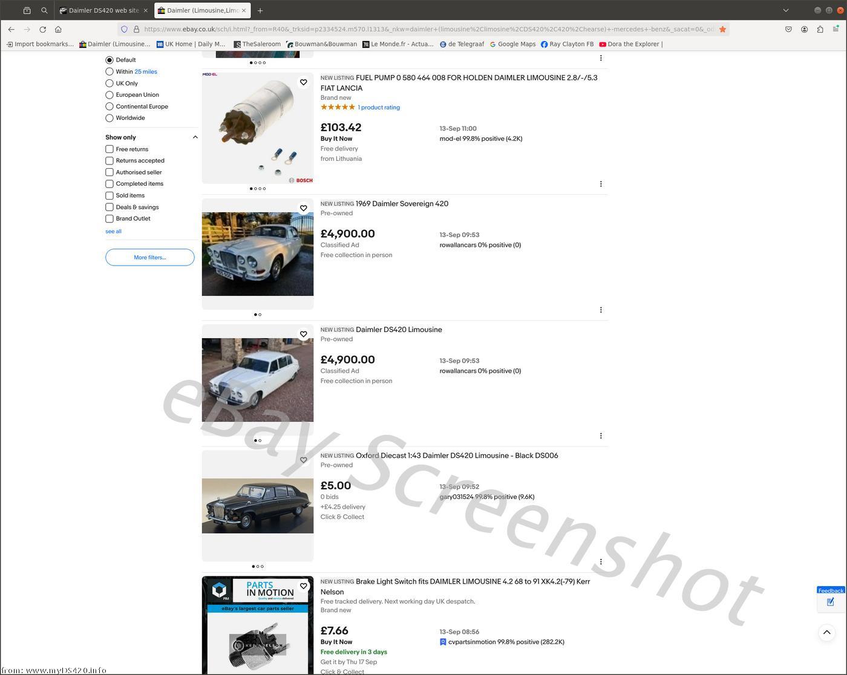
Task: Open the Feedback widget
Action: [x=831, y=598]
